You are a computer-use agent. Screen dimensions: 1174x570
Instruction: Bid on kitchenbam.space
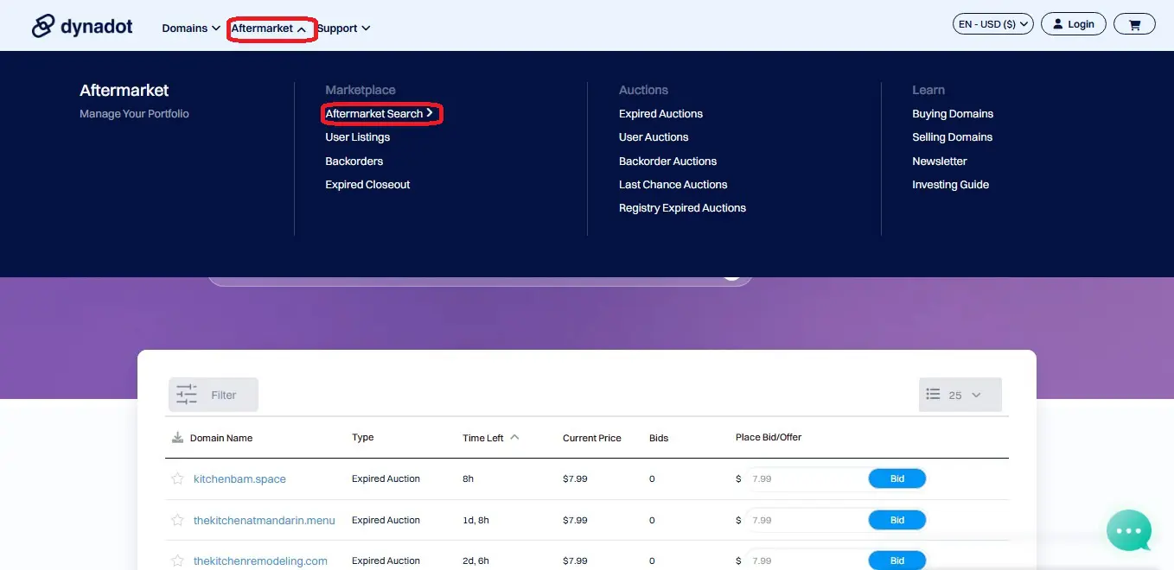[896, 478]
